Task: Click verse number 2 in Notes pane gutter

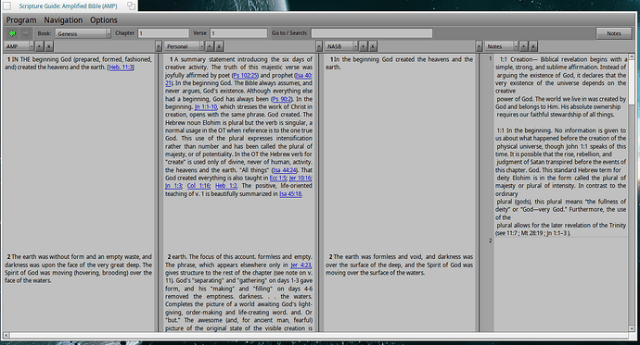Action: coord(491,240)
